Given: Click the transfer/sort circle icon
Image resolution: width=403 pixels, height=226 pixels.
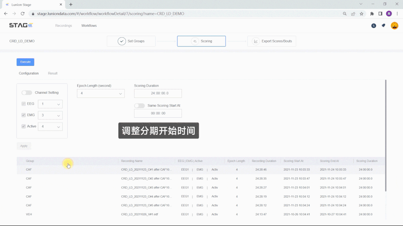Looking at the screenshot, I should tap(373, 26).
